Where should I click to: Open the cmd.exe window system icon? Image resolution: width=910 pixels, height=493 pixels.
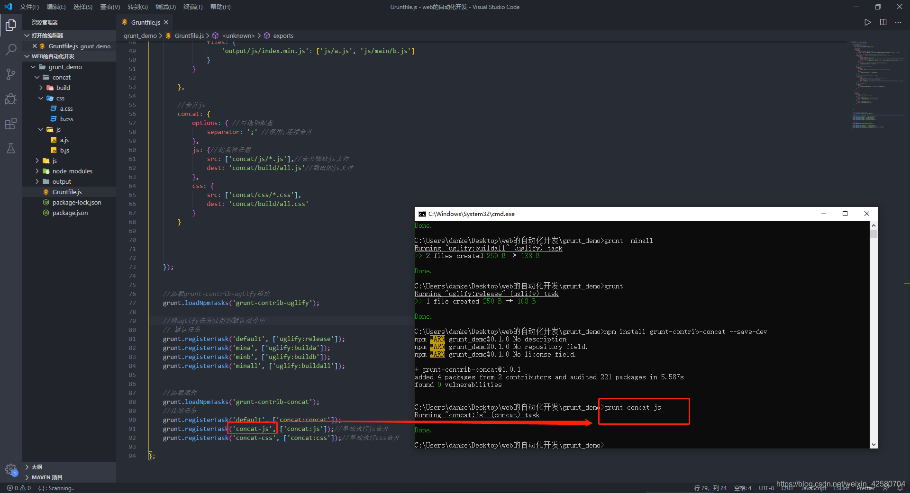pos(422,214)
